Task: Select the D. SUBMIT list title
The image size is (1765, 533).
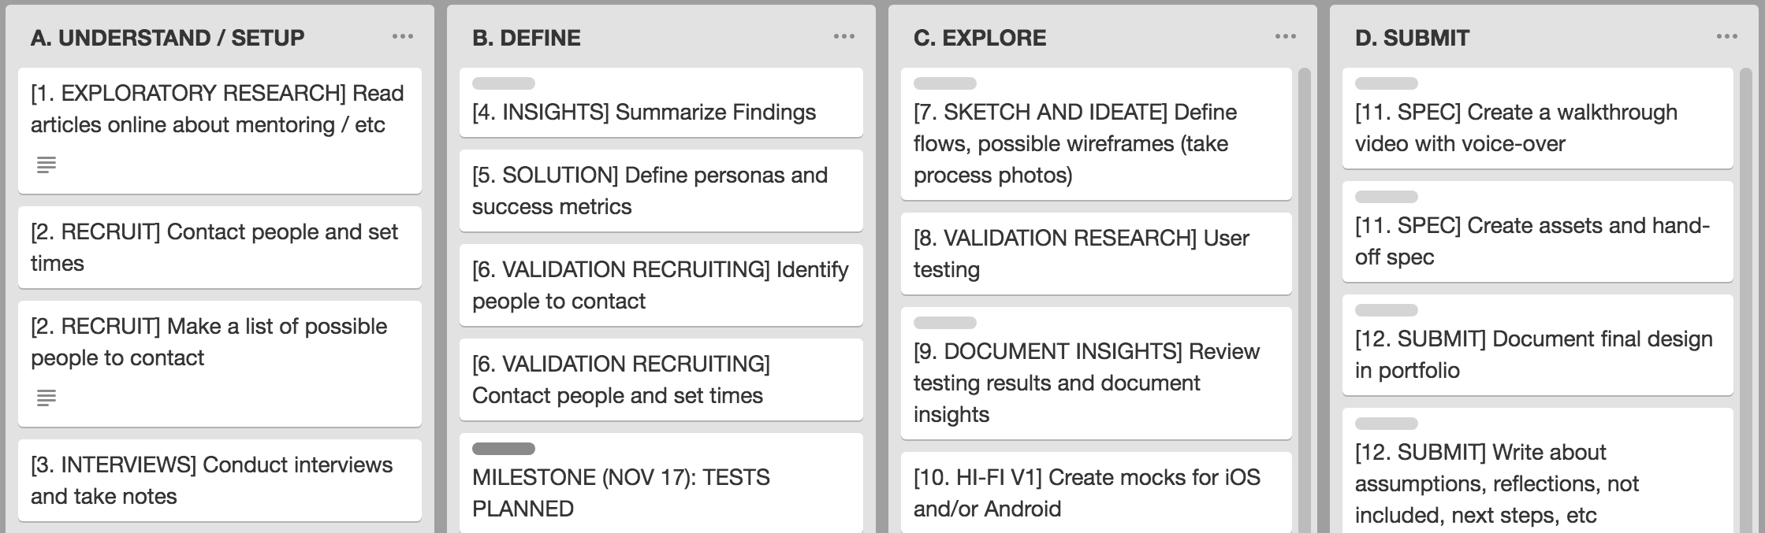Action: click(1412, 38)
